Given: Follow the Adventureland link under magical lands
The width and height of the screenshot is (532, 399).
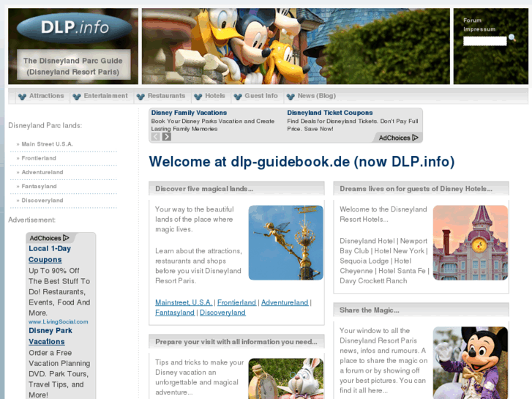Looking at the screenshot, I should [x=285, y=302].
